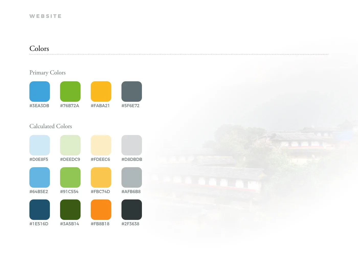Pick the soft yellow #FBC74D swatch
Viewport: 358px width, 258px height.
click(101, 177)
